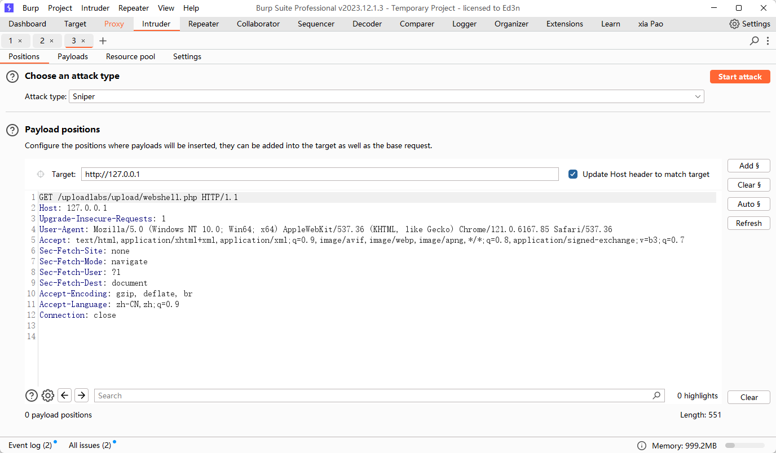This screenshot has width=776, height=453.
Task: Open help for Choose an attack type
Action: coord(12,77)
